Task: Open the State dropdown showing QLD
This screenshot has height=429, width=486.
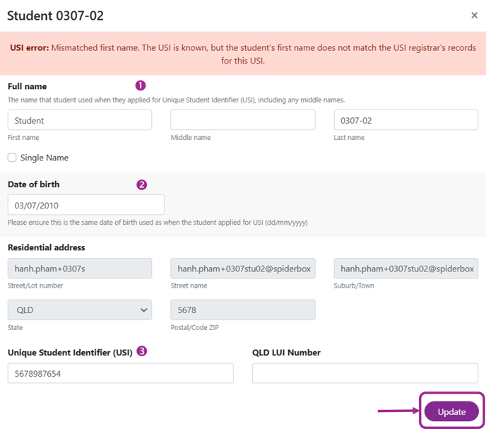Action: click(80, 310)
